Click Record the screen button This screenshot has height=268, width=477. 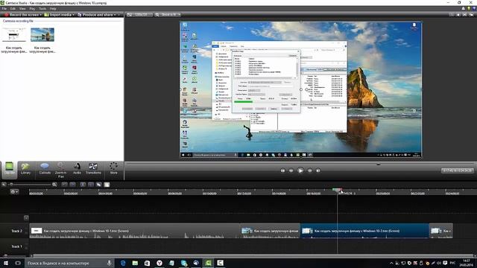tap(22, 15)
